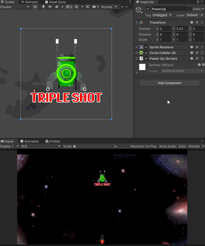Open Sprite Renderer more options menu

[x=202, y=47]
